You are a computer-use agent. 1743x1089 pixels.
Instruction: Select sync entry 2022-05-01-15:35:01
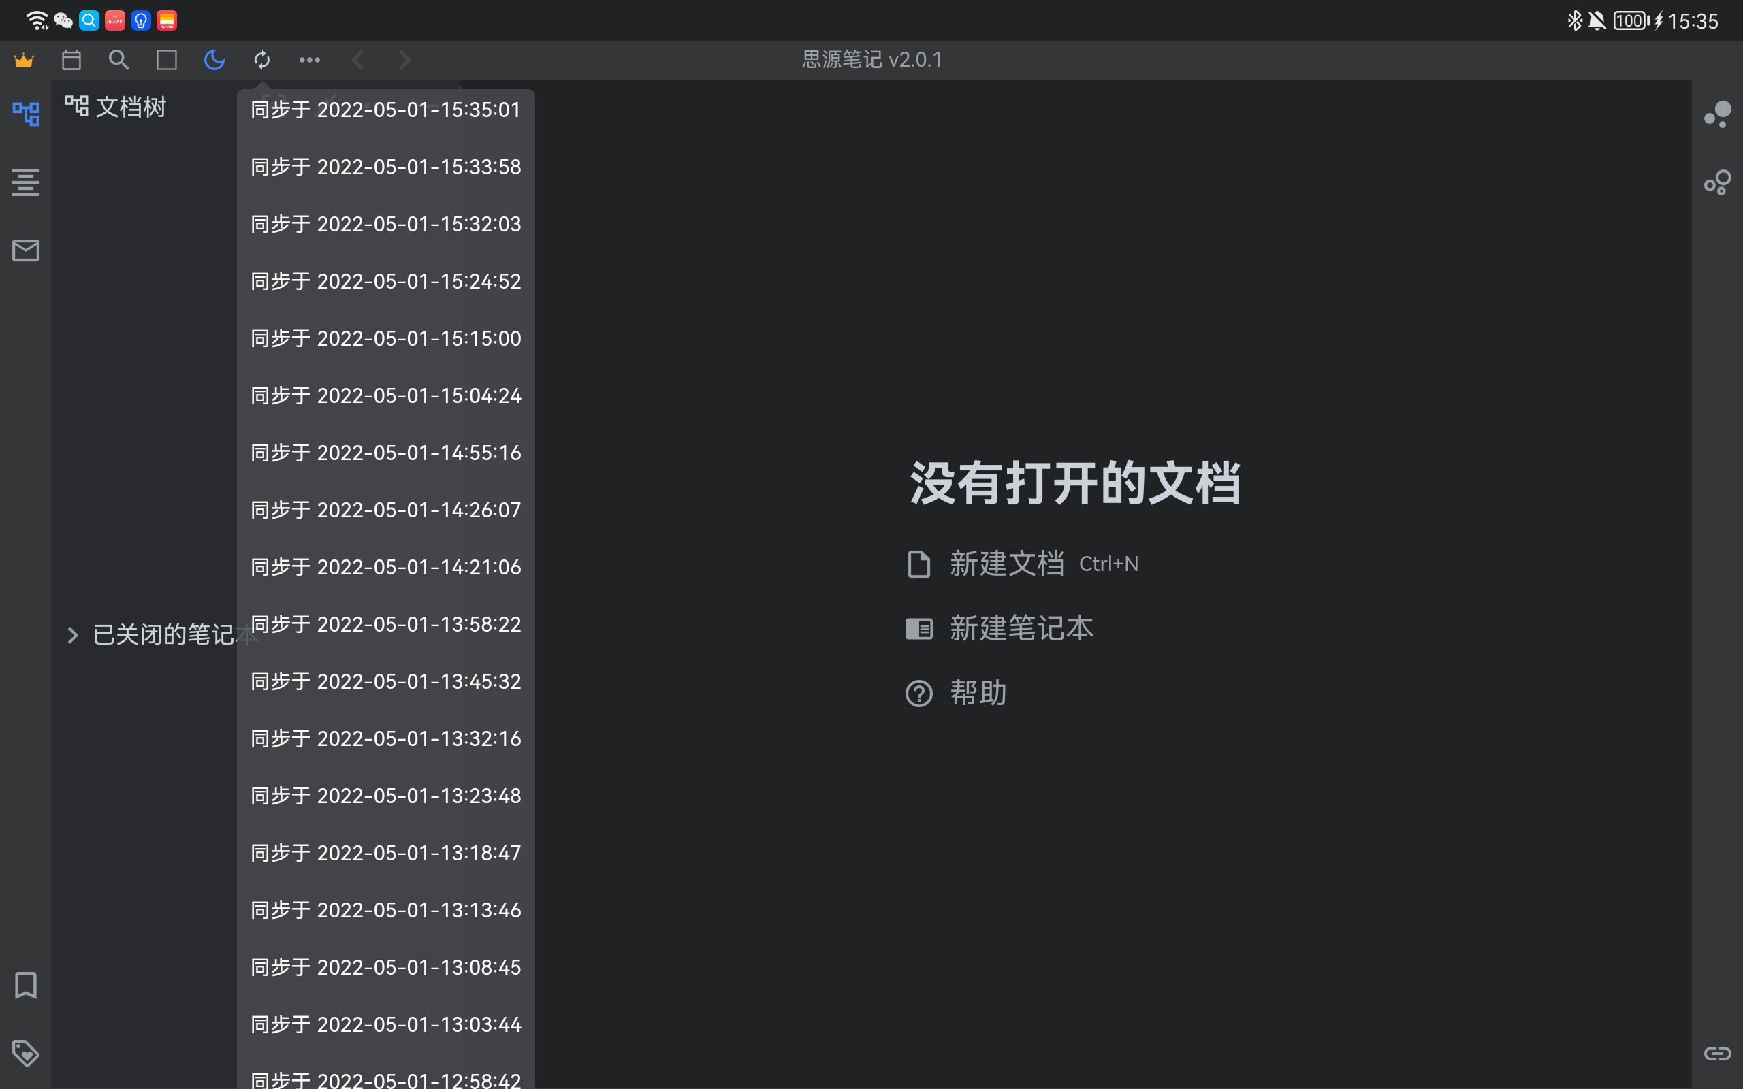[385, 110]
